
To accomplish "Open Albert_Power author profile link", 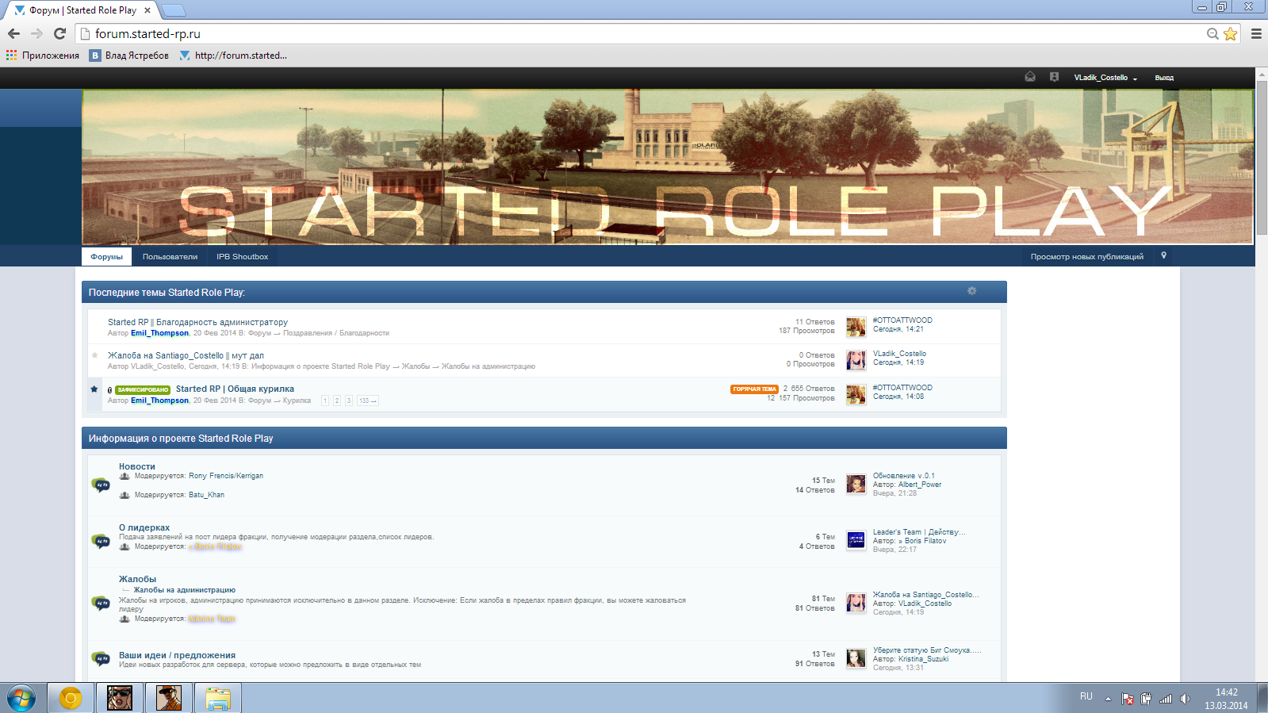I will coord(920,485).
